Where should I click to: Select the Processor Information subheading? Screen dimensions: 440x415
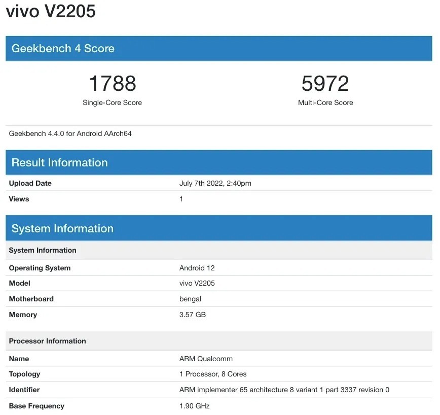(x=47, y=341)
